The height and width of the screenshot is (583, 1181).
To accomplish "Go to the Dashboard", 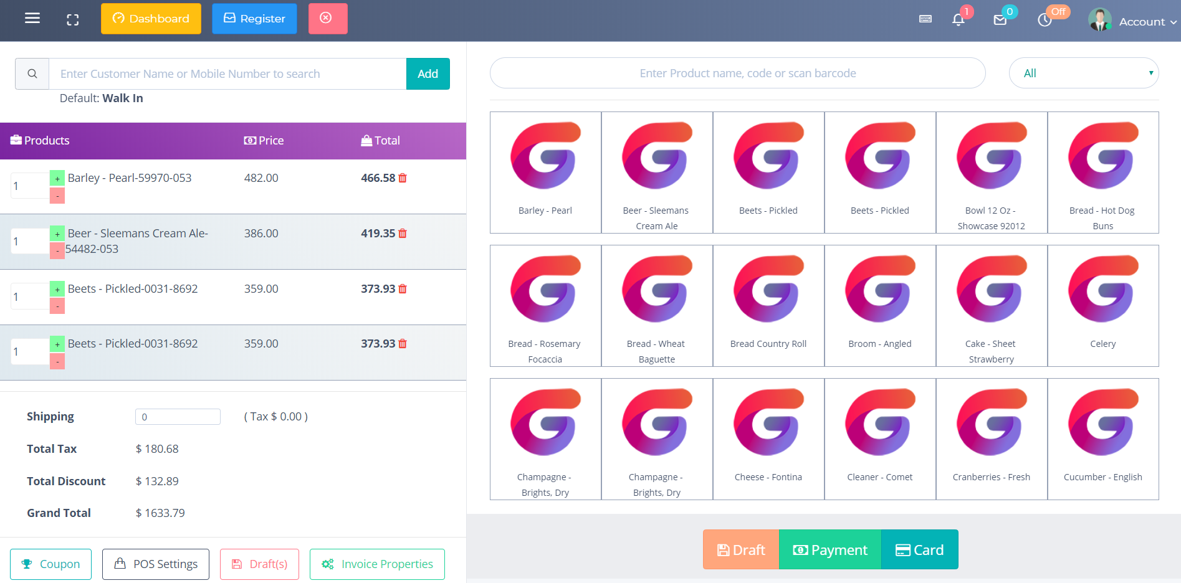I will tap(151, 19).
